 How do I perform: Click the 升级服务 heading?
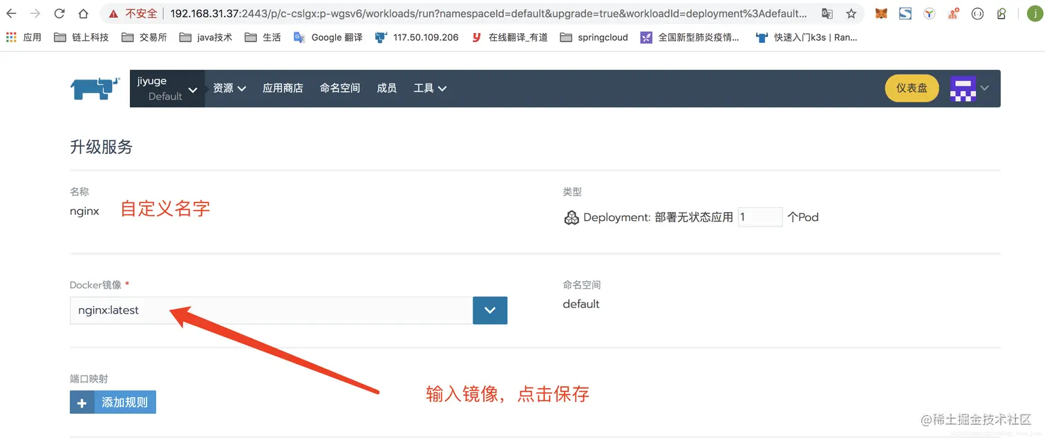(101, 147)
